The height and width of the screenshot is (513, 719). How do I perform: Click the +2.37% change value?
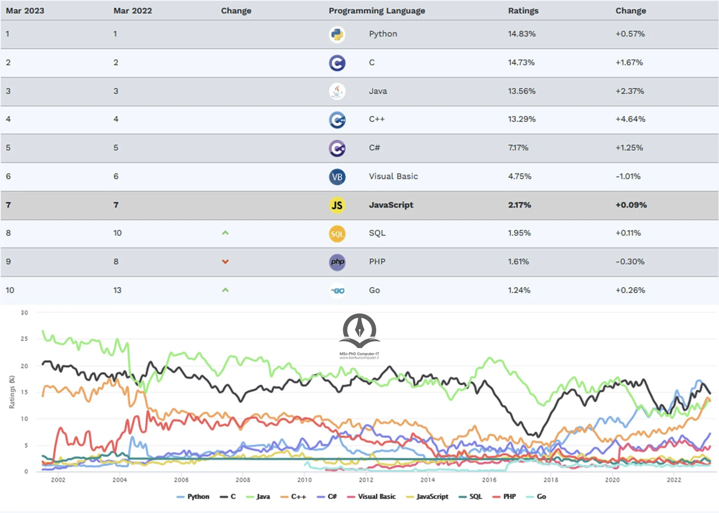pos(630,91)
